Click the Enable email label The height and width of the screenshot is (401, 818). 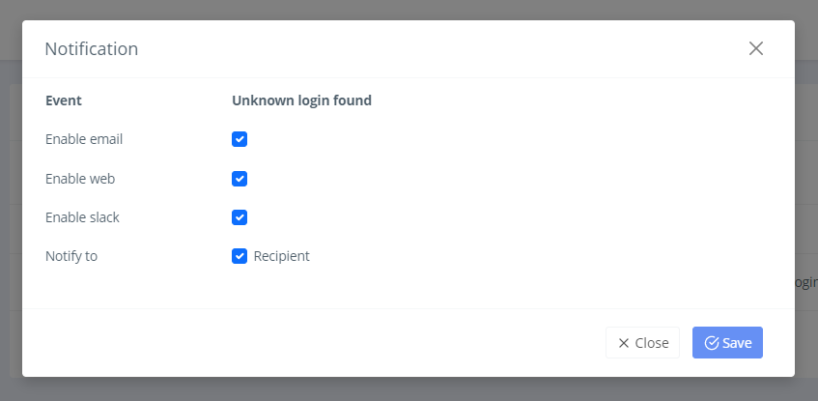coord(84,139)
